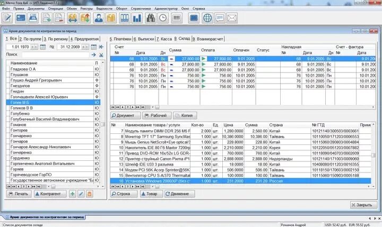Click the document with green plus icon
This screenshot has height=227, width=382.
point(47,18)
